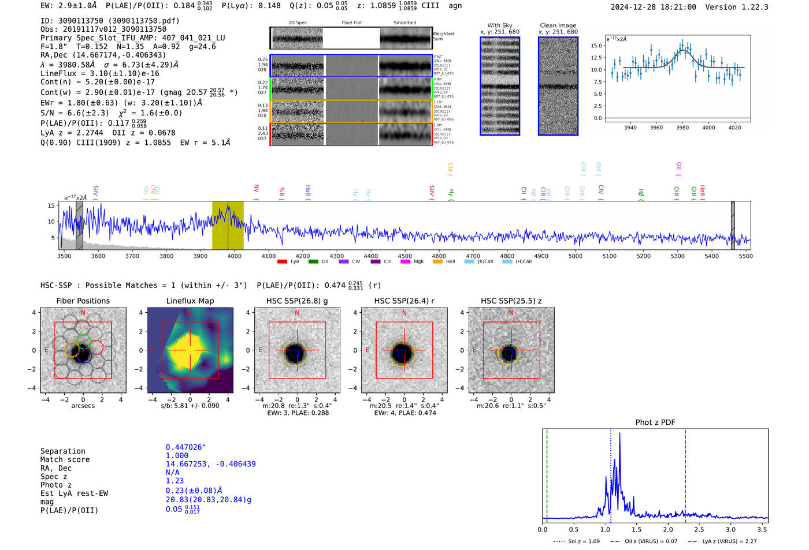809x550 pixels.
Task: Click the red dashed LyA z line in Phot z PDF
Action: point(685,476)
